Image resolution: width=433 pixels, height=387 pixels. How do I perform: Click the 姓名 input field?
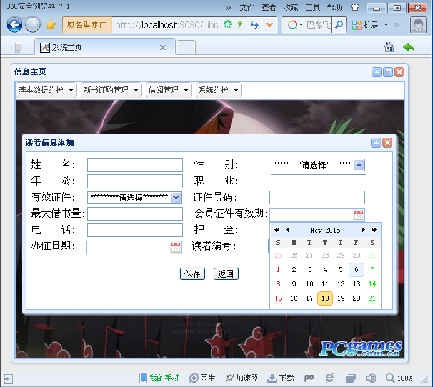[x=135, y=165]
